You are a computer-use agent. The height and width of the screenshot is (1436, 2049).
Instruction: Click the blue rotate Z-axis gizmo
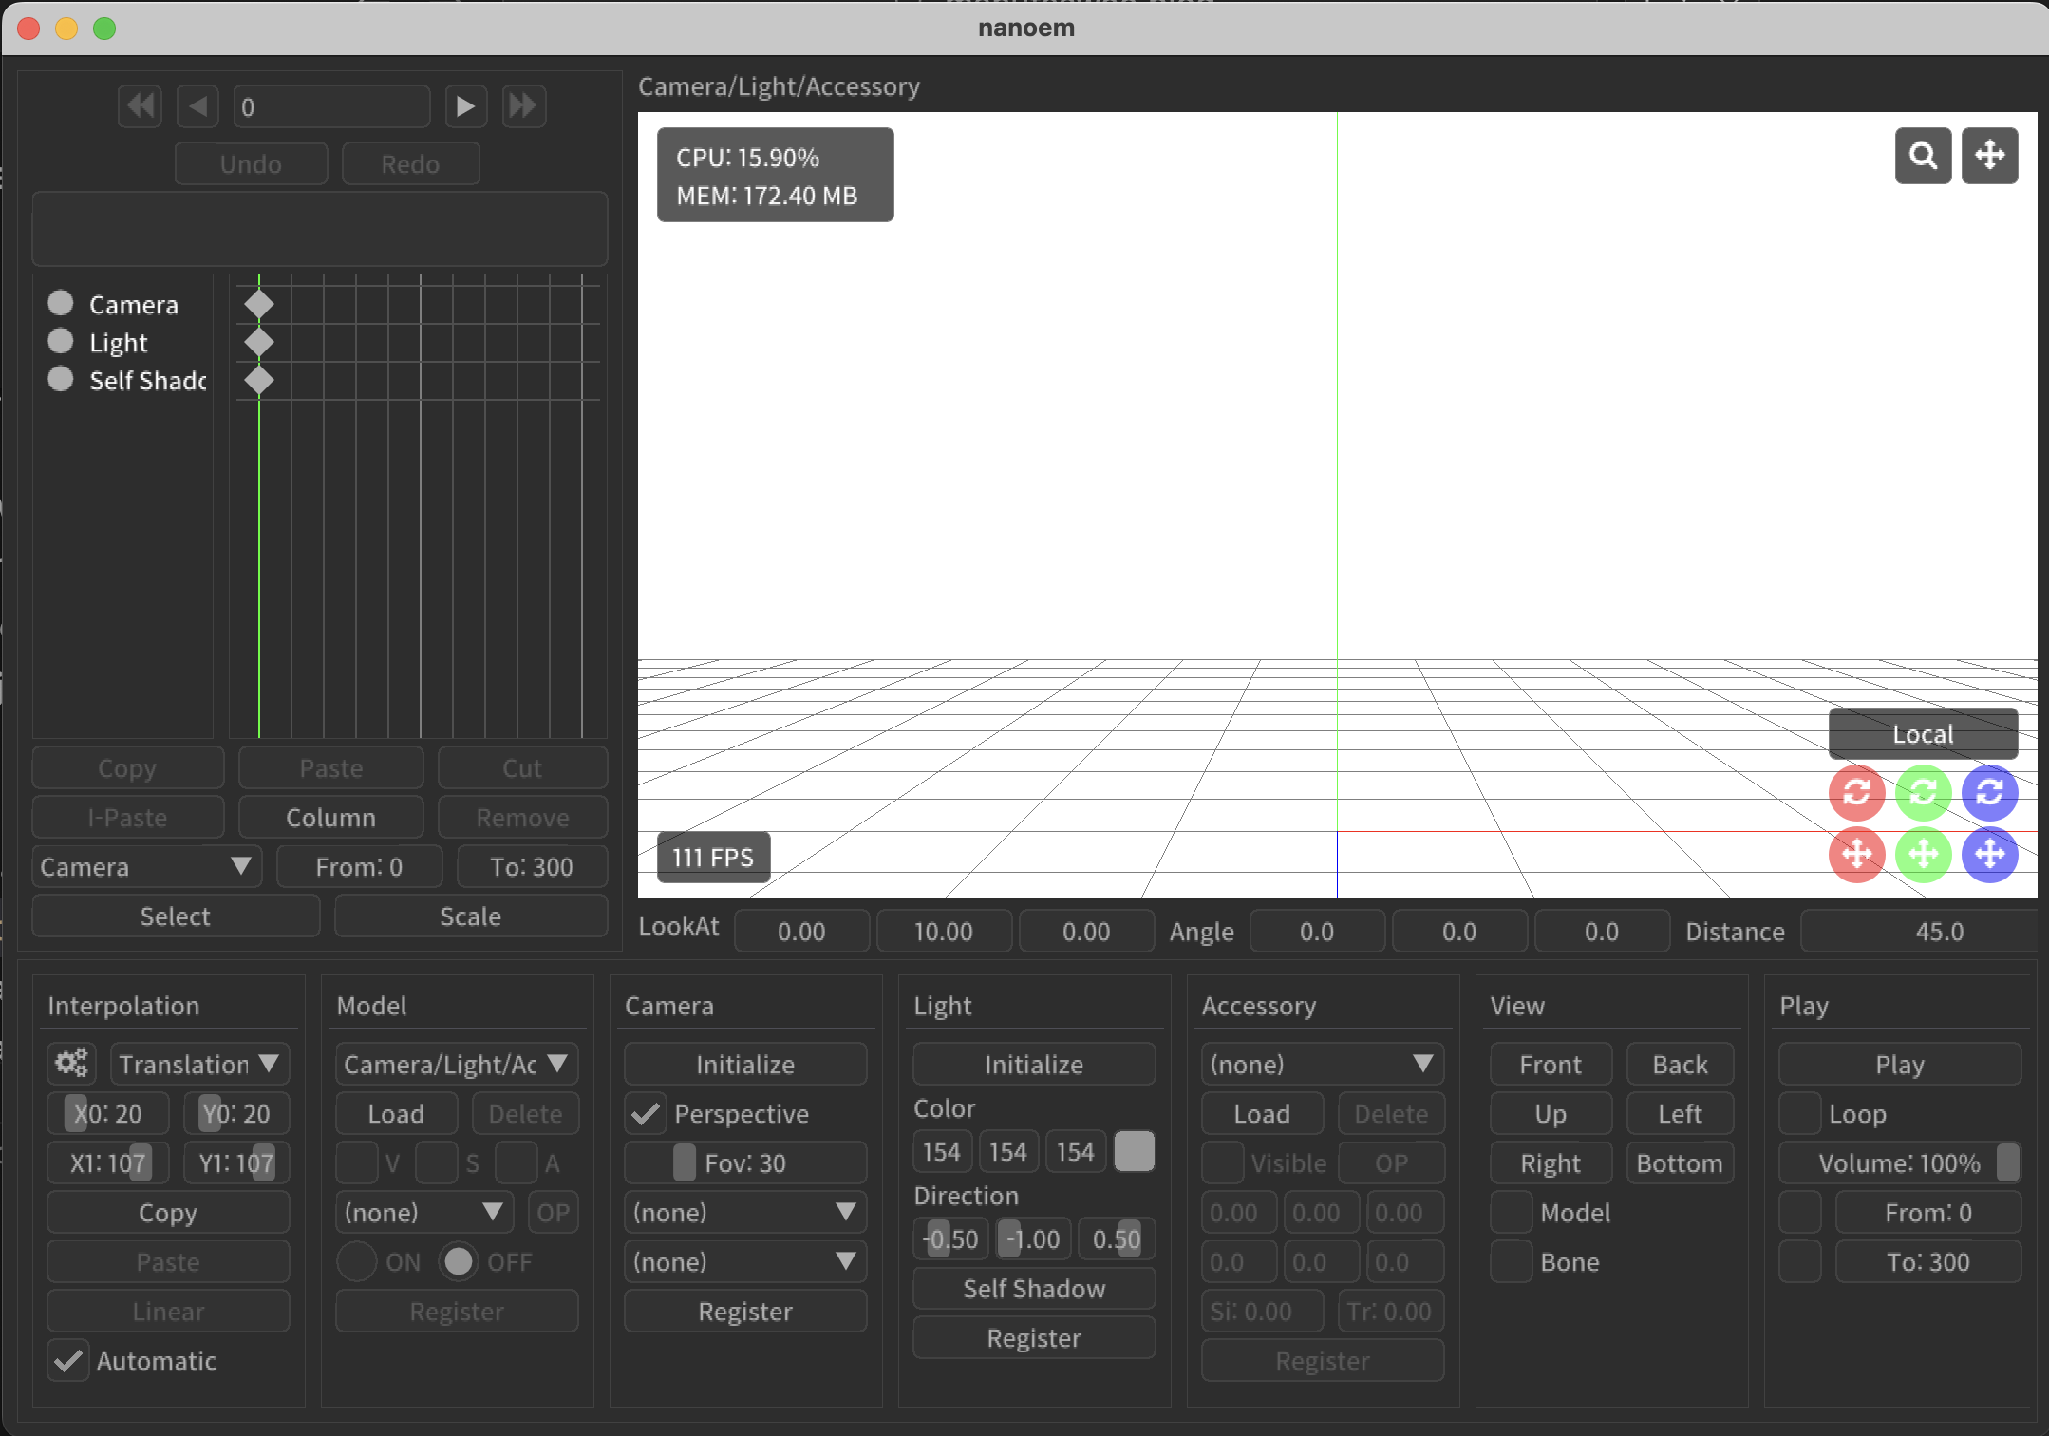[1989, 792]
